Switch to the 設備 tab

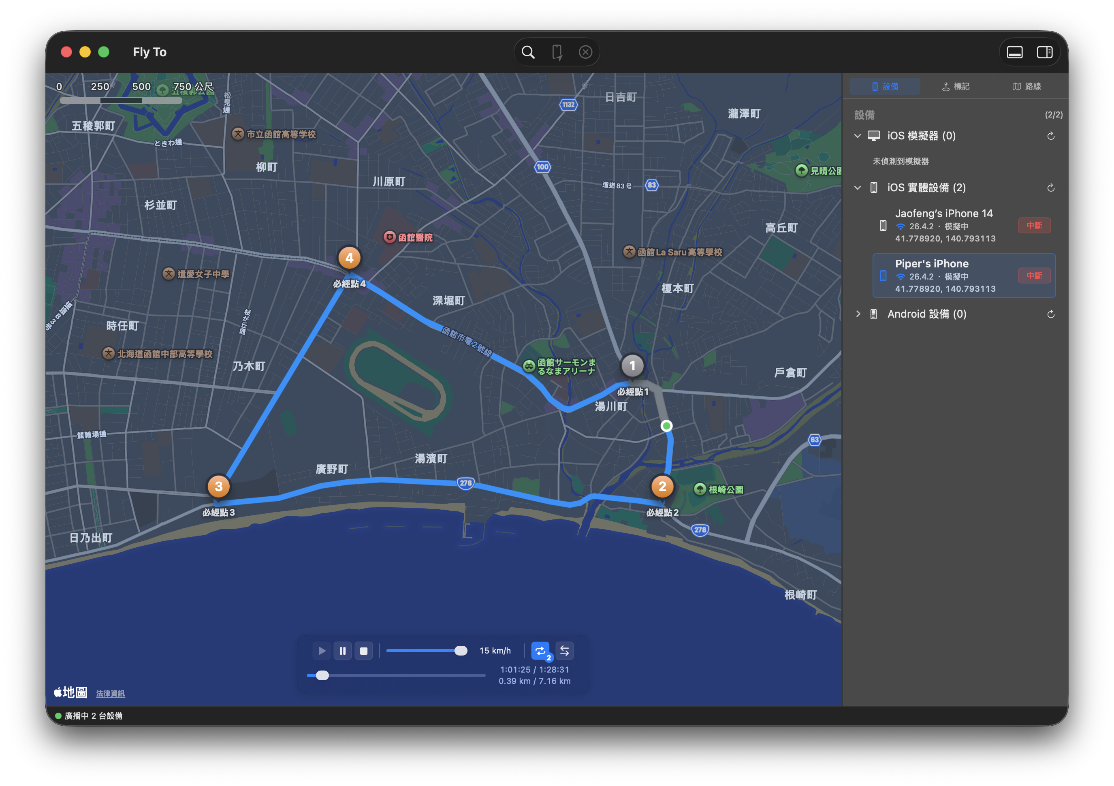coord(884,86)
